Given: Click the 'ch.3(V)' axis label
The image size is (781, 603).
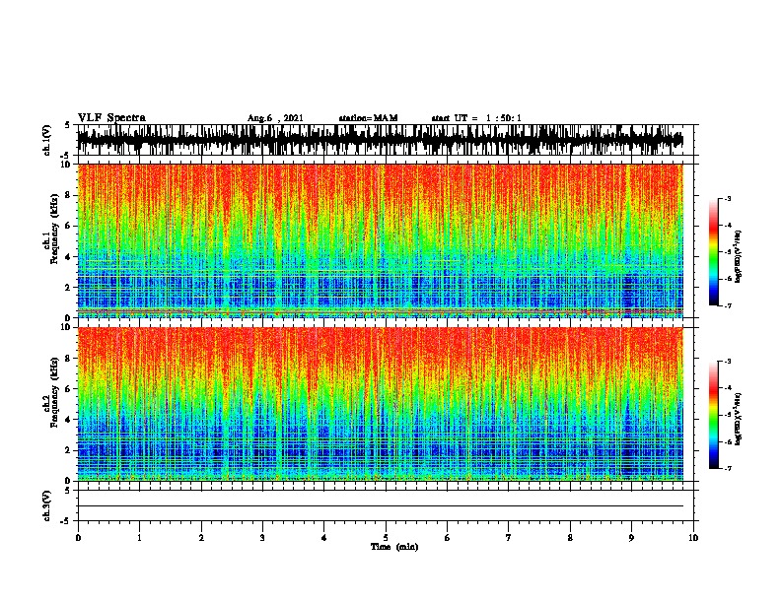Looking at the screenshot, I should click(x=47, y=505).
